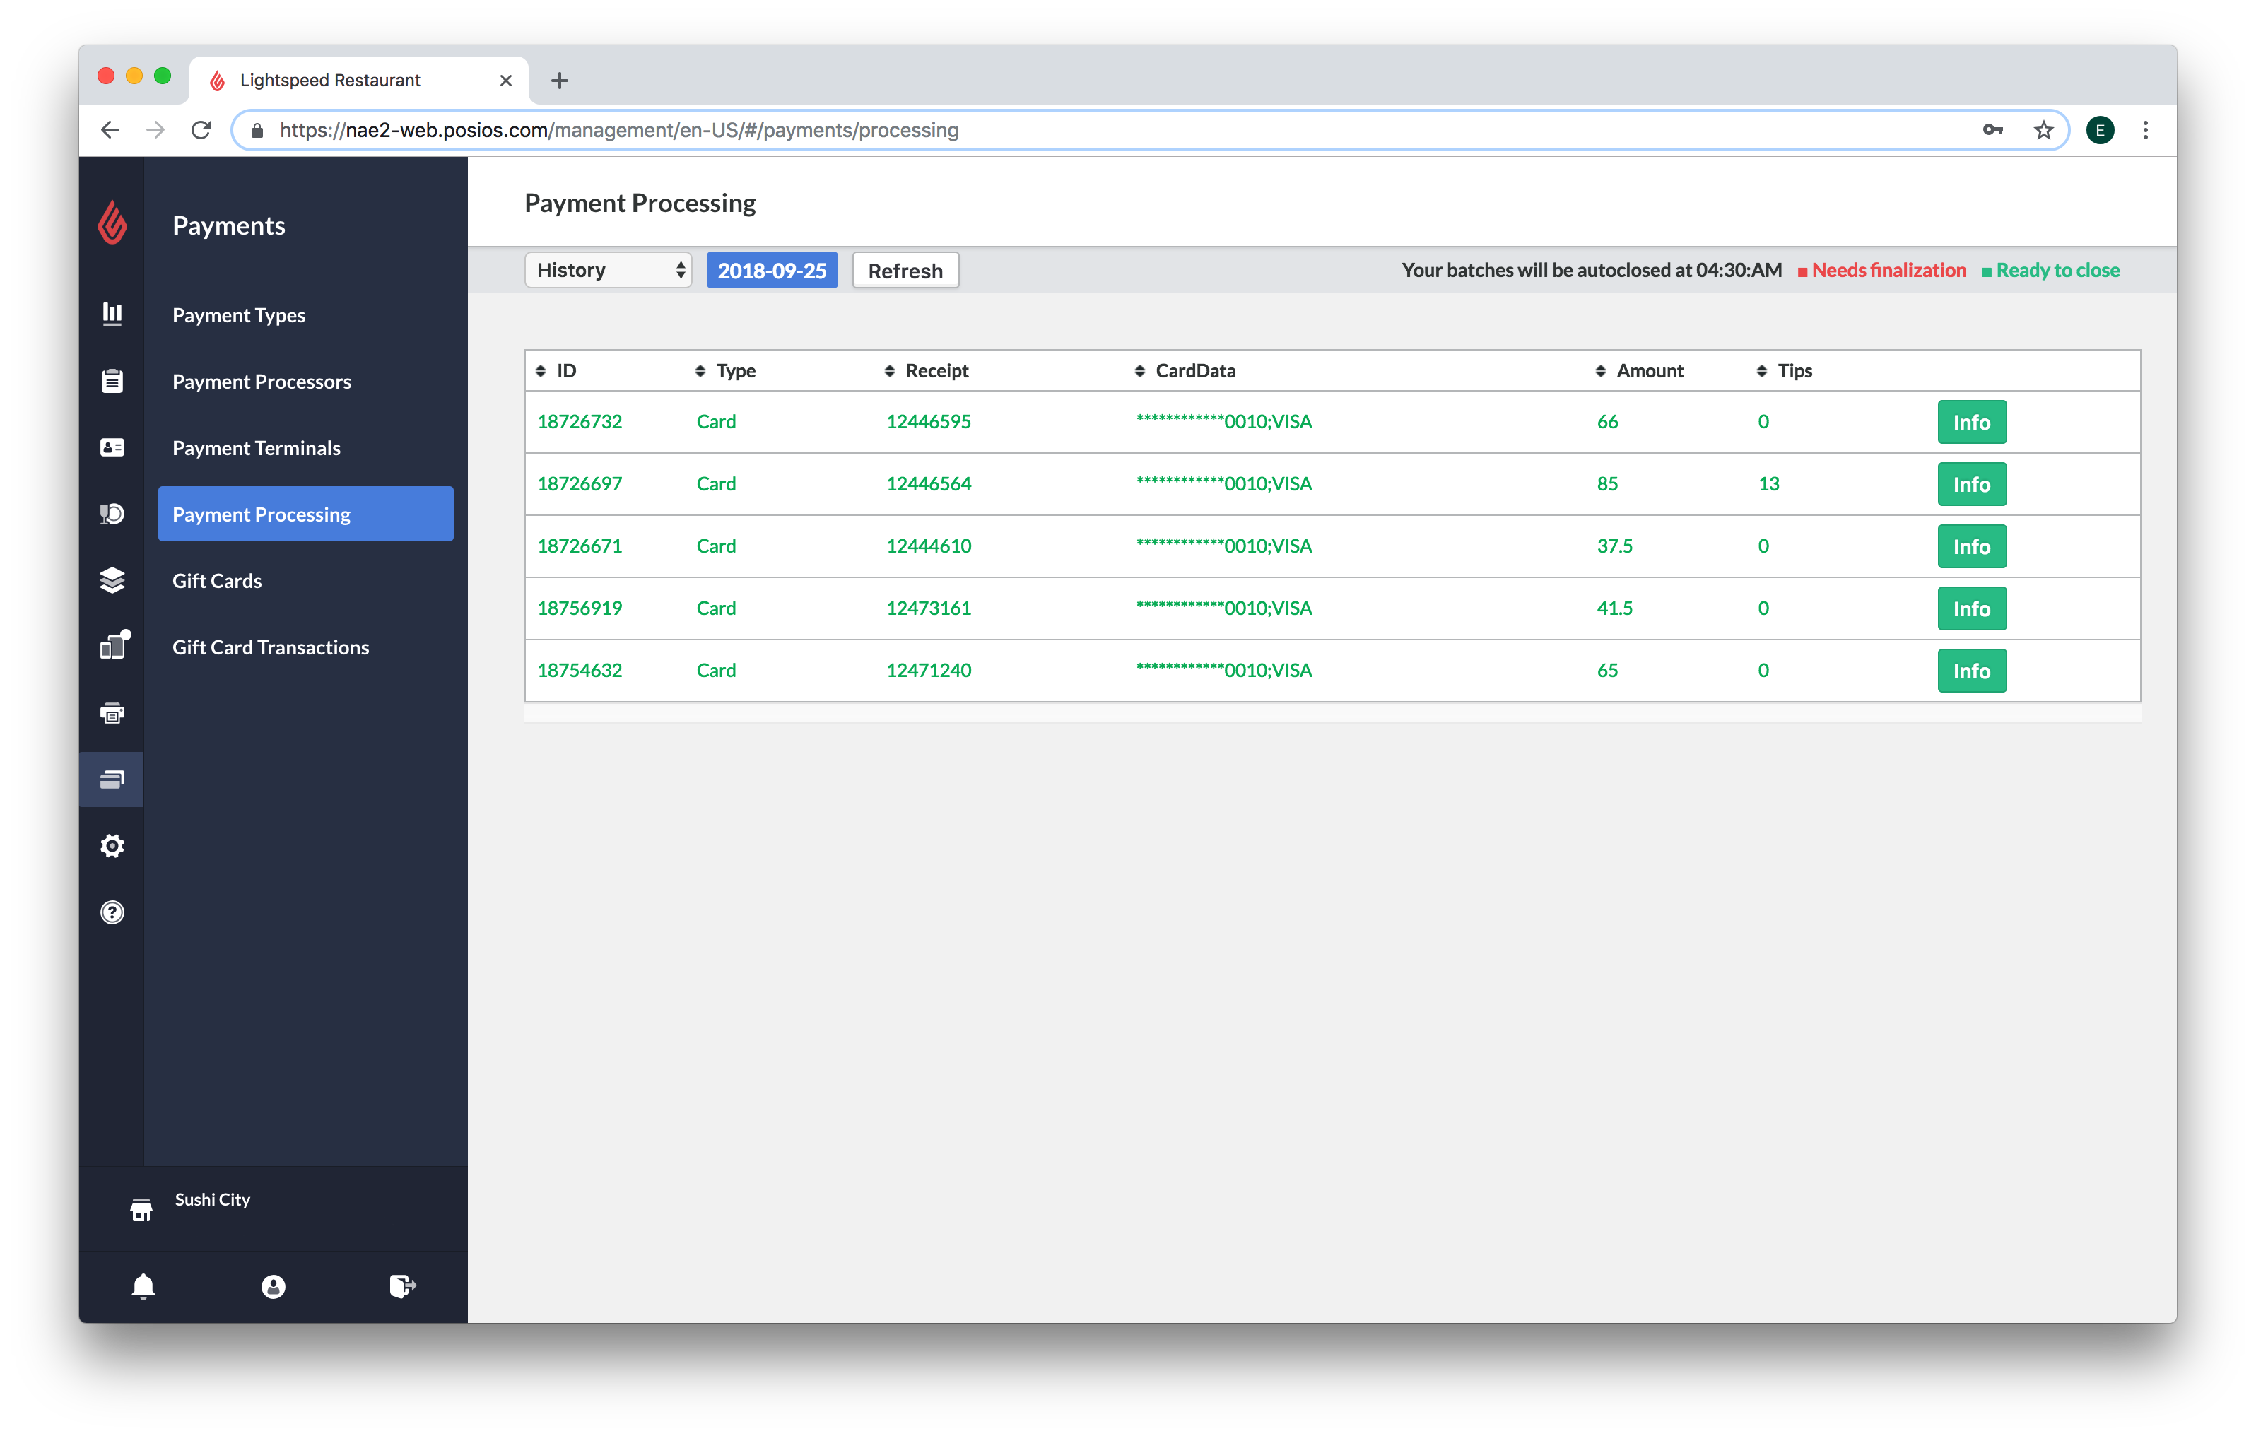Click the amount value 41.5
2256x1436 pixels.
tap(1614, 608)
